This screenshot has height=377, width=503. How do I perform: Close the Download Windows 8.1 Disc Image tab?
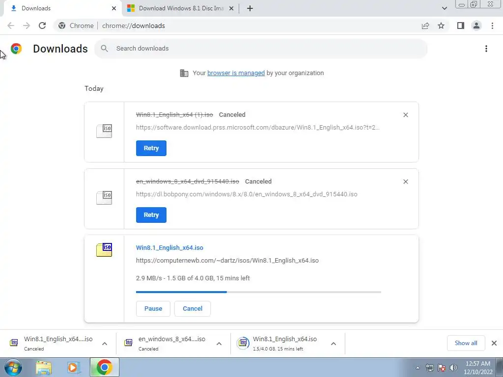pyautogui.click(x=231, y=8)
